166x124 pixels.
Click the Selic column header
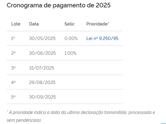click(x=70, y=24)
